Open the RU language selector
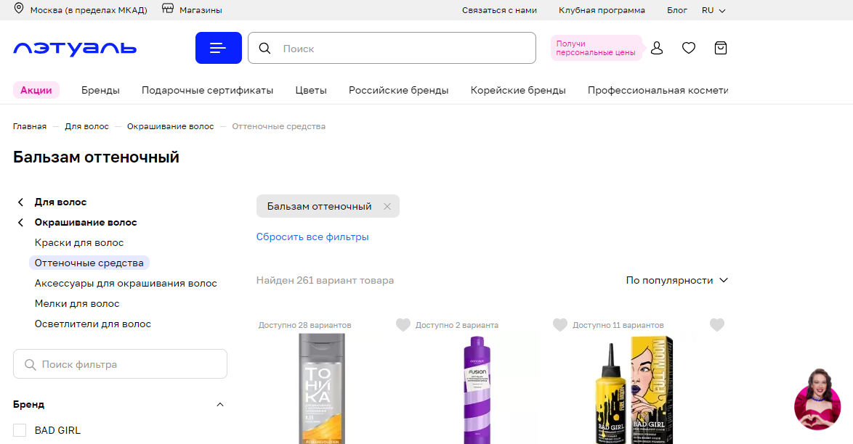 click(713, 10)
